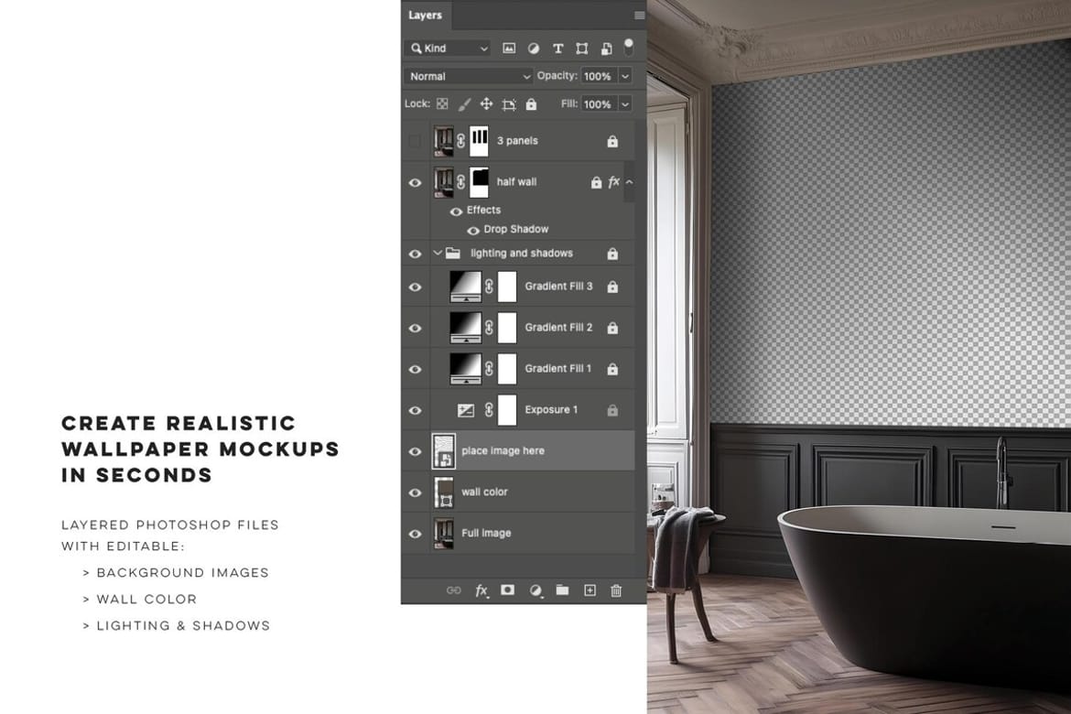Filter layers by type layer icon
The height and width of the screenshot is (714, 1071).
(558, 48)
